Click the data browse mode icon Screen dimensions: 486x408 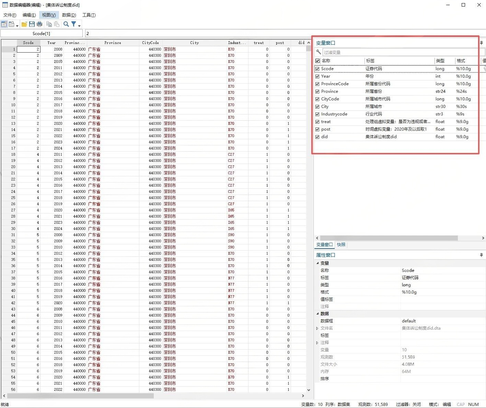[12, 24]
